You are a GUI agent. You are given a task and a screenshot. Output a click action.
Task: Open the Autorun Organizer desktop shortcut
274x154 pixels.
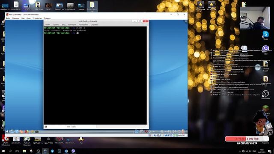point(27,141)
